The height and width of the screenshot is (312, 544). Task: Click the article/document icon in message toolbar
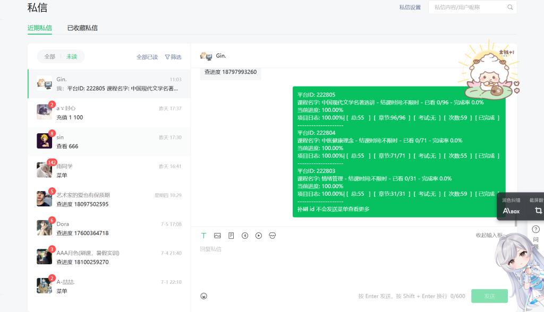tap(231, 235)
